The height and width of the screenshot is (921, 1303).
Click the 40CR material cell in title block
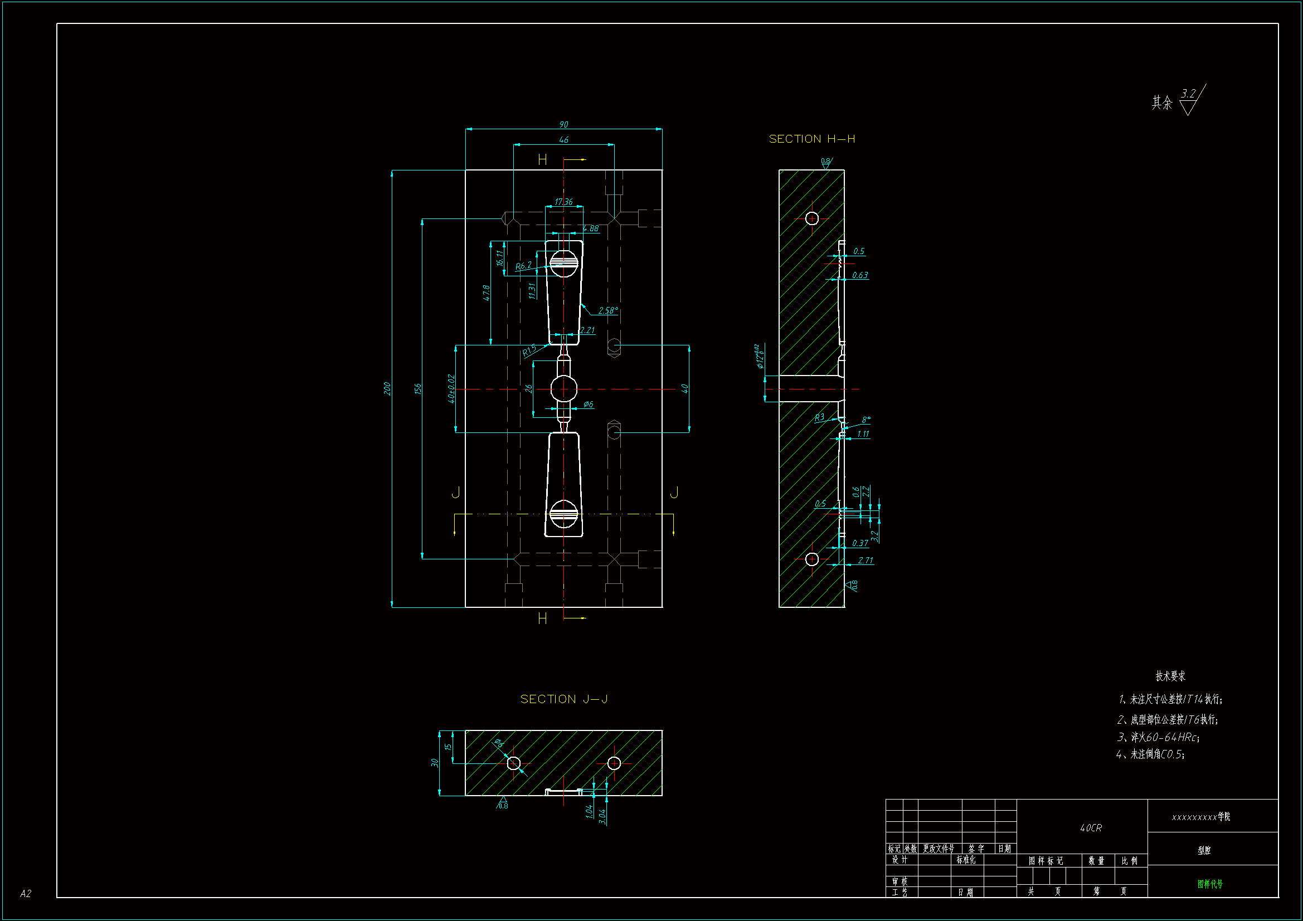pyautogui.click(x=1091, y=828)
